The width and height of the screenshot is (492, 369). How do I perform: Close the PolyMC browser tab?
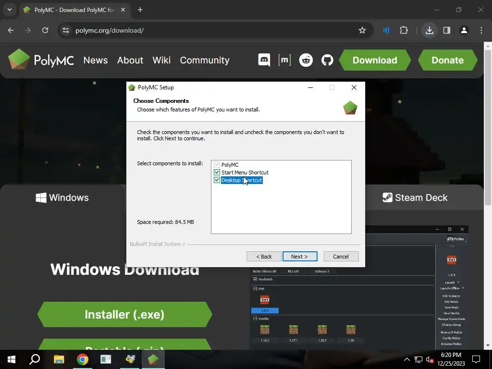[123, 10]
